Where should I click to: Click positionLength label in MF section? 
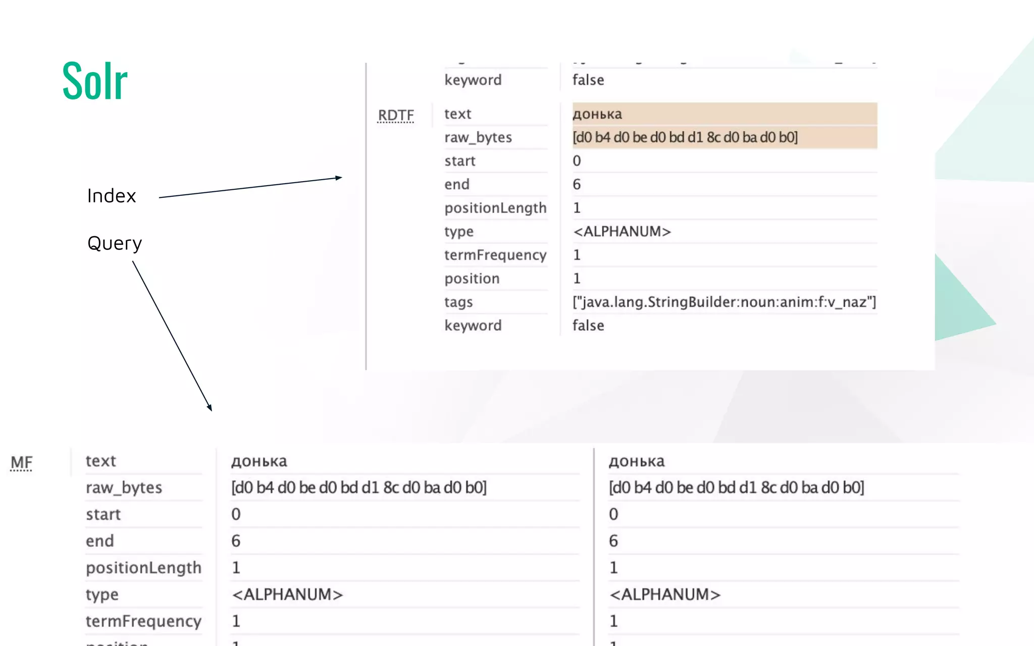[x=143, y=568]
